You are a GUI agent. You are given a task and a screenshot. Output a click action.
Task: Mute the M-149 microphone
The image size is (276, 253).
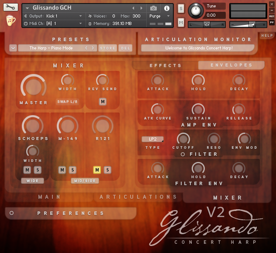(62, 170)
